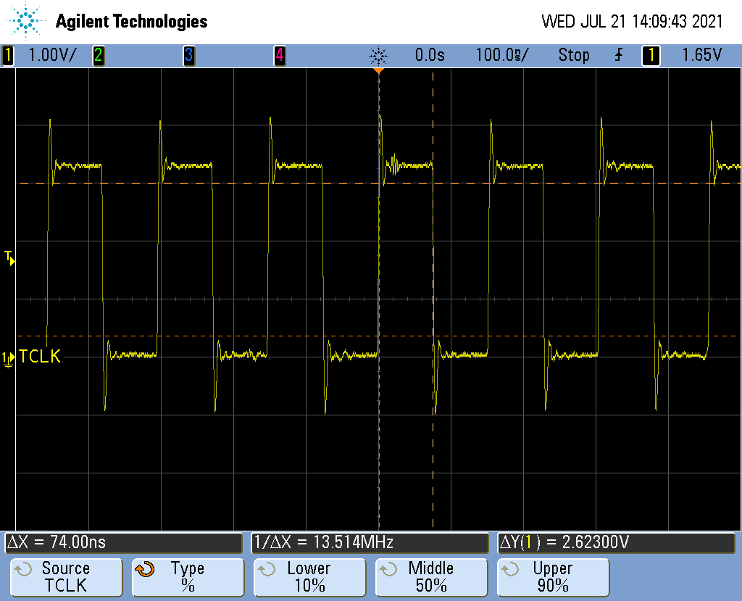Image resolution: width=742 pixels, height=601 pixels.
Task: Select the blue channel 3 indicator
Action: click(188, 55)
